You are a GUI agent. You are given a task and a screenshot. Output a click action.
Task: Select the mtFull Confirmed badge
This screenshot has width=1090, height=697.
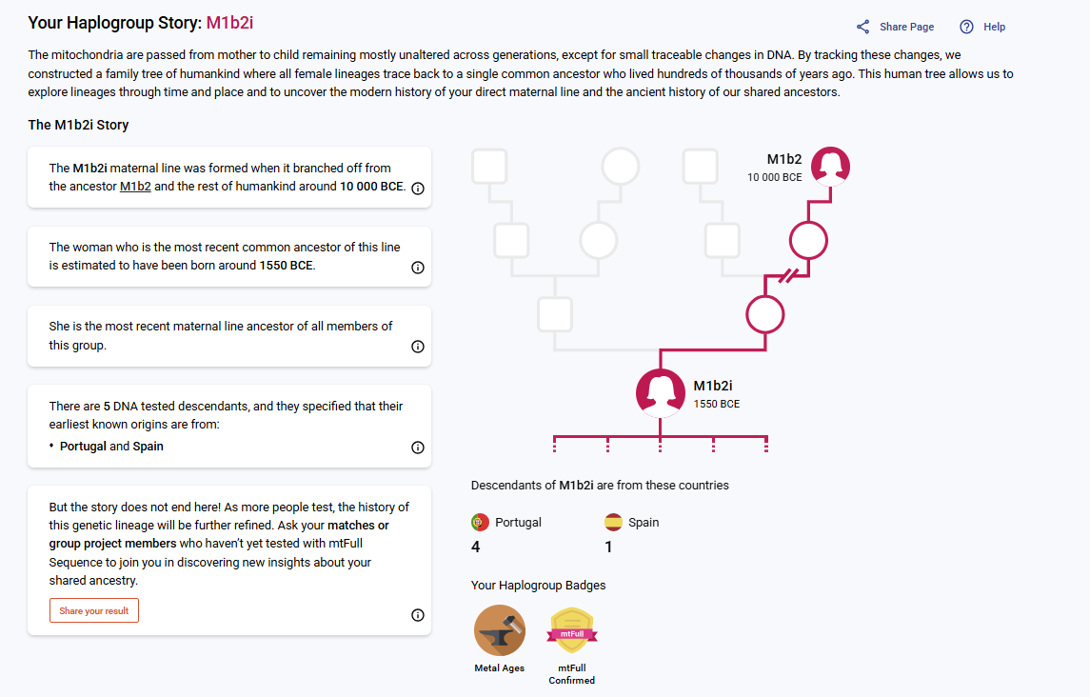572,630
